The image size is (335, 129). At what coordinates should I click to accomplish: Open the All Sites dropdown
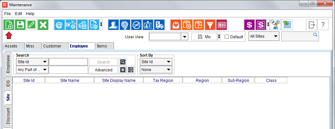click(x=264, y=37)
